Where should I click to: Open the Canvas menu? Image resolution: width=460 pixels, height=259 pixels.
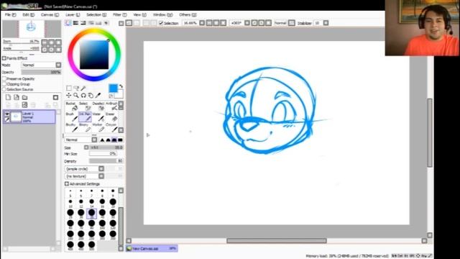click(50, 14)
